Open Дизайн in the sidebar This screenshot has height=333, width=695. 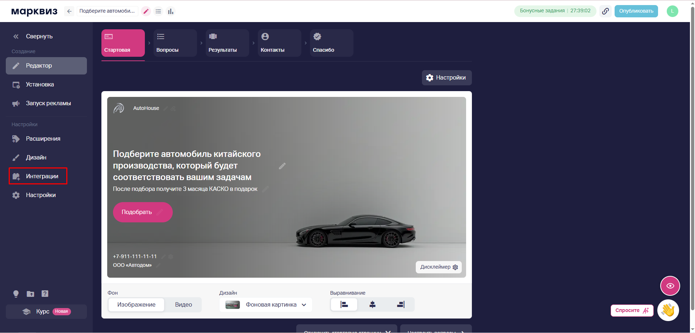(x=46, y=158)
